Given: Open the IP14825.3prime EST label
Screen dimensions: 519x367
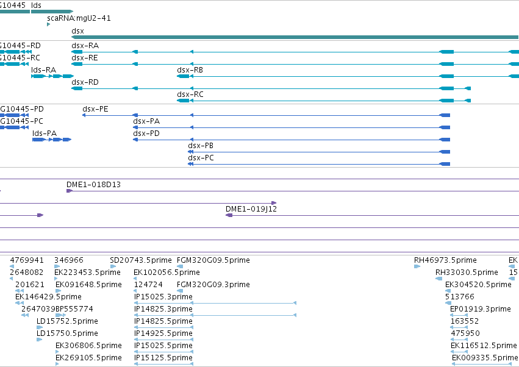Looking at the screenshot, I should pos(163,309).
